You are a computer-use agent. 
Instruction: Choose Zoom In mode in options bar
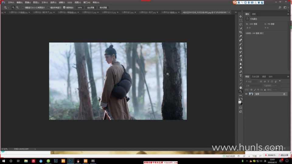(13, 8)
